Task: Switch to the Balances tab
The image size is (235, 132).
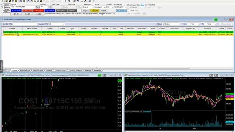Action: tap(88, 70)
